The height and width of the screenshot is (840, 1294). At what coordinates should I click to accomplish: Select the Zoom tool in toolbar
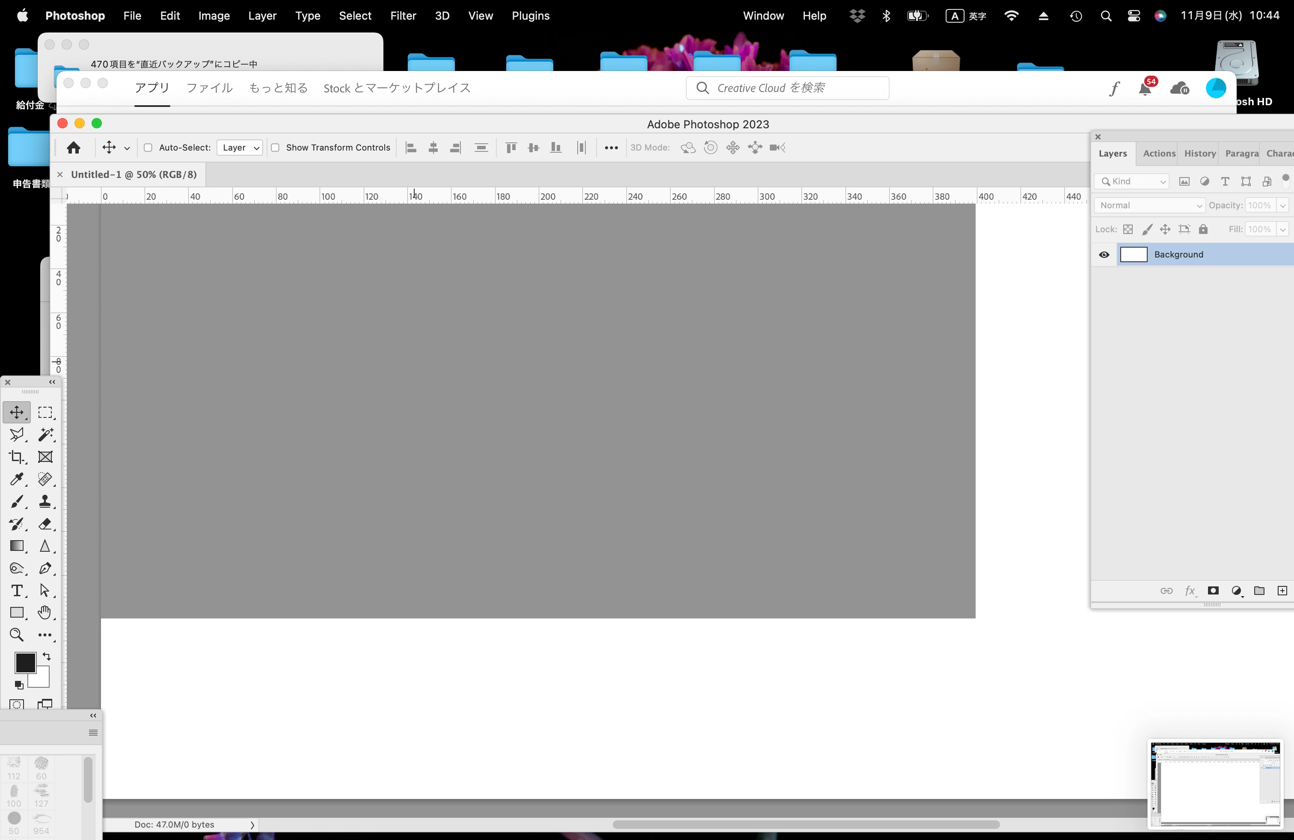(x=16, y=635)
